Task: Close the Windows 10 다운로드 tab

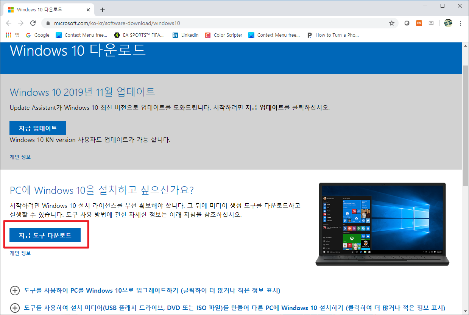Action: pos(88,9)
